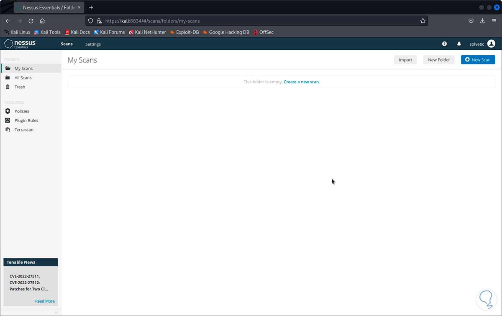The height and width of the screenshot is (316, 502).
Task: Switch to the Scans tab
Action: pyautogui.click(x=67, y=44)
